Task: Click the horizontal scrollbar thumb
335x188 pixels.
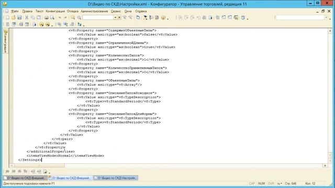Action: [x=39, y=166]
